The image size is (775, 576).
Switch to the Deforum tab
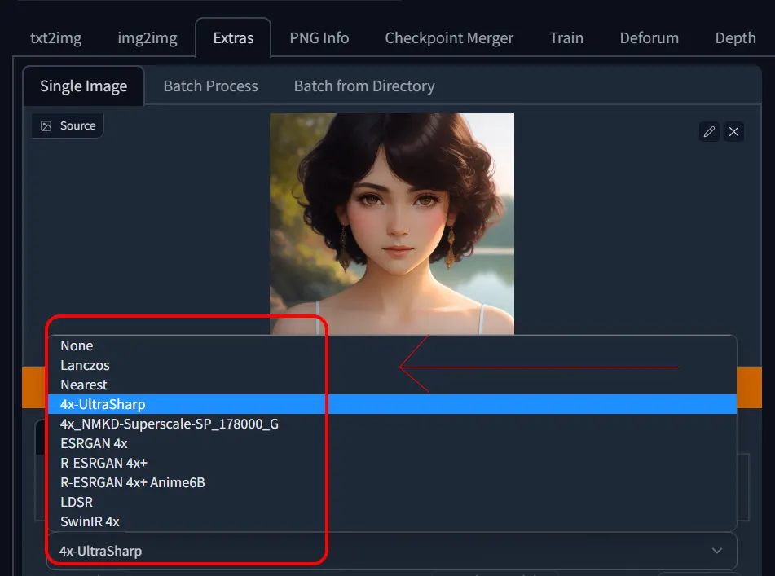650,38
